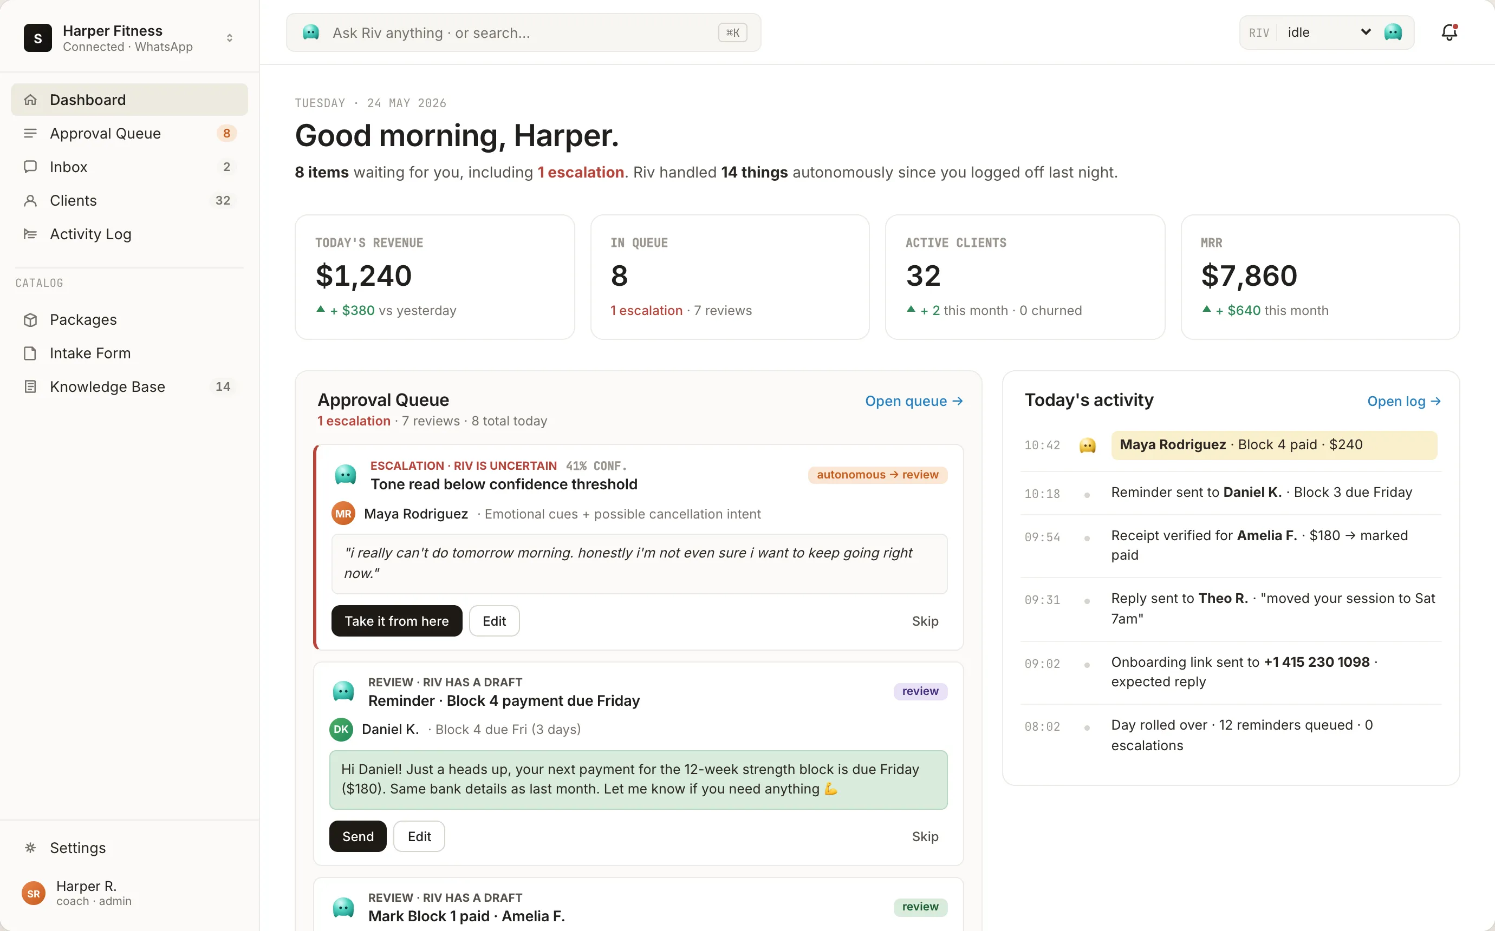Click the MR avatar for Maya Rodriguez

tap(343, 514)
